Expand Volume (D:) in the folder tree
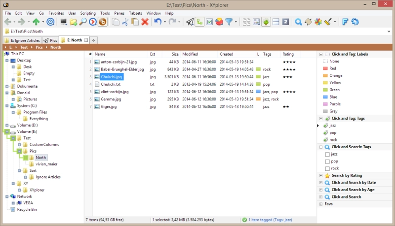395x226 pixels. [x=7, y=125]
